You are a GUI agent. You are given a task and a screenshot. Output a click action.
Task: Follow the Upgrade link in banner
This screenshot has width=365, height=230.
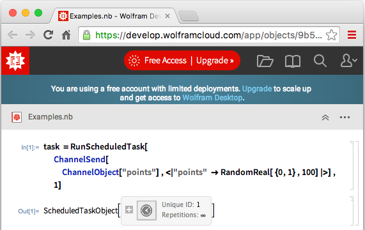pyautogui.click(x=257, y=89)
